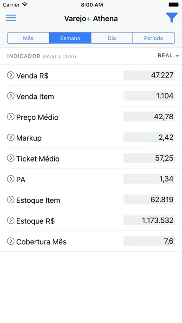
Task: Select the Semana tab
Action: [x=70, y=38]
